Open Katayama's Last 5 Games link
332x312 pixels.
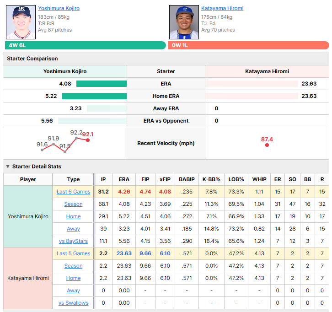click(x=73, y=253)
